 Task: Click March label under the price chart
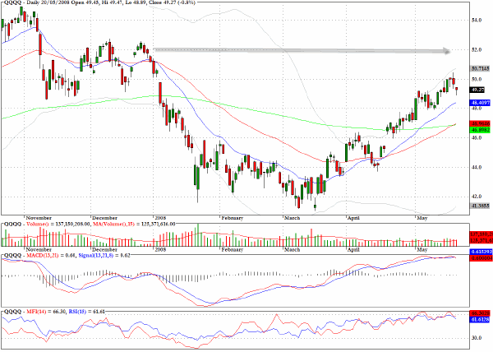tap(292, 218)
